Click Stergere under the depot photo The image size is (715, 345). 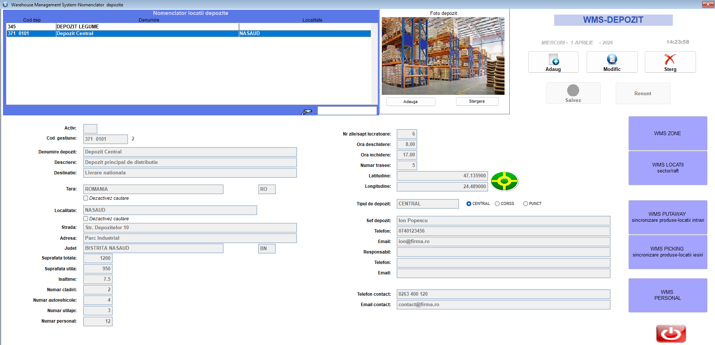[477, 102]
